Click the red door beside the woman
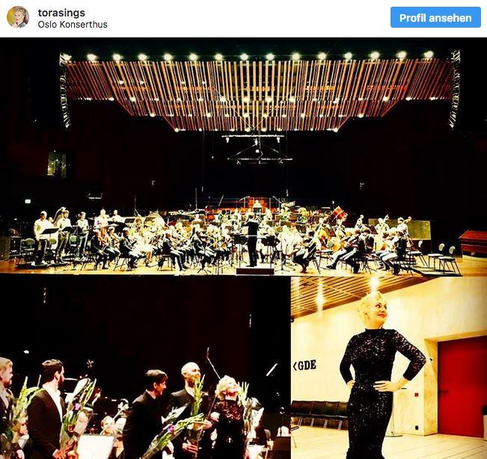This screenshot has height=459, width=487. tap(462, 389)
